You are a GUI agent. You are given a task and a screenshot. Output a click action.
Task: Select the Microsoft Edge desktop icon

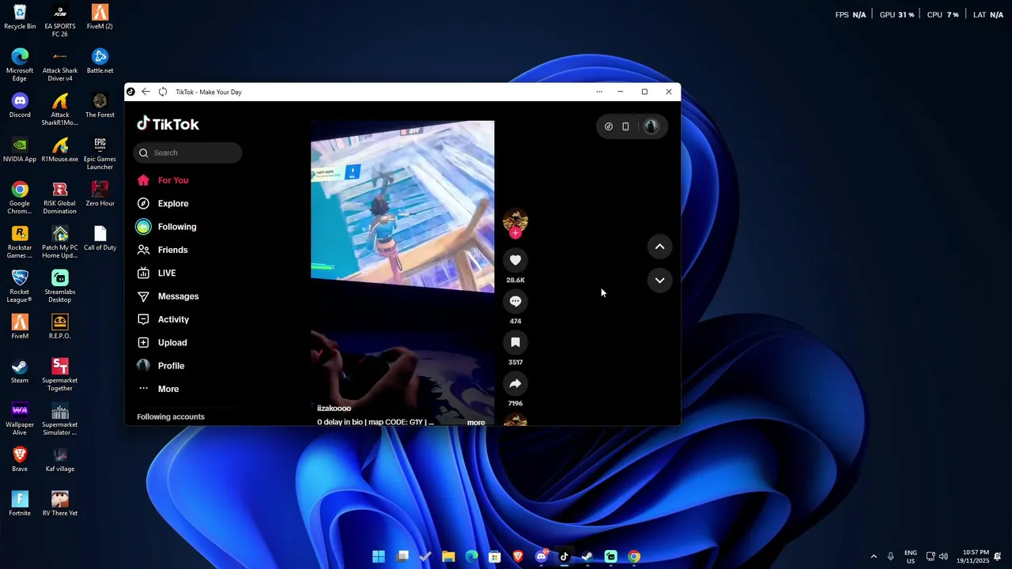(20, 65)
